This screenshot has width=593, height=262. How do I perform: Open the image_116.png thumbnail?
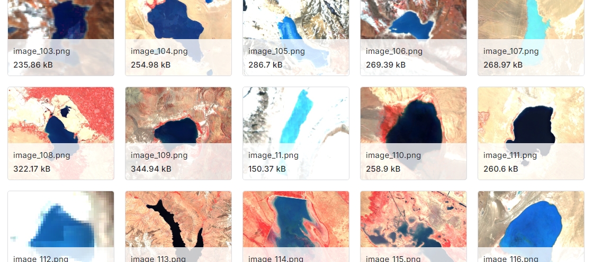pyautogui.click(x=531, y=227)
